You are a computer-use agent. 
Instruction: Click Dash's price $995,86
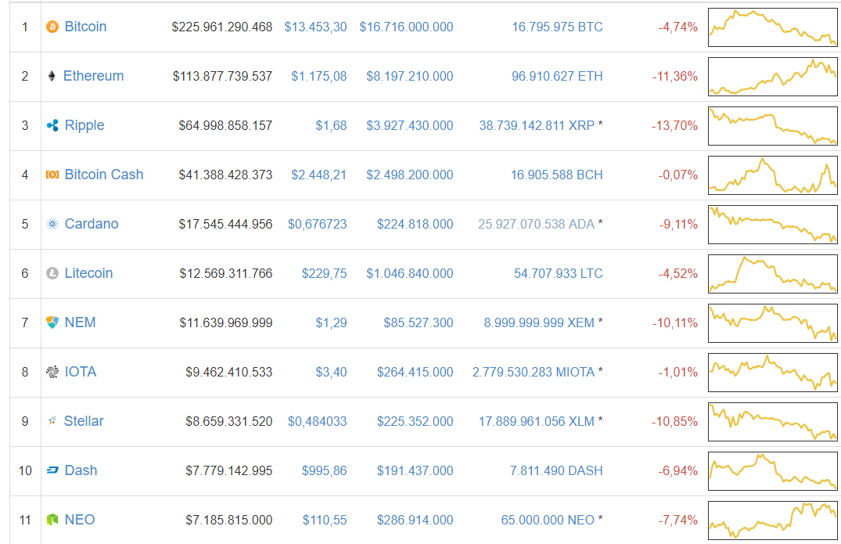[x=324, y=470]
